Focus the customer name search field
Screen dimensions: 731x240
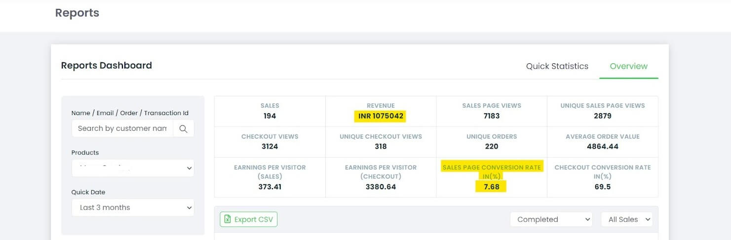click(x=122, y=128)
